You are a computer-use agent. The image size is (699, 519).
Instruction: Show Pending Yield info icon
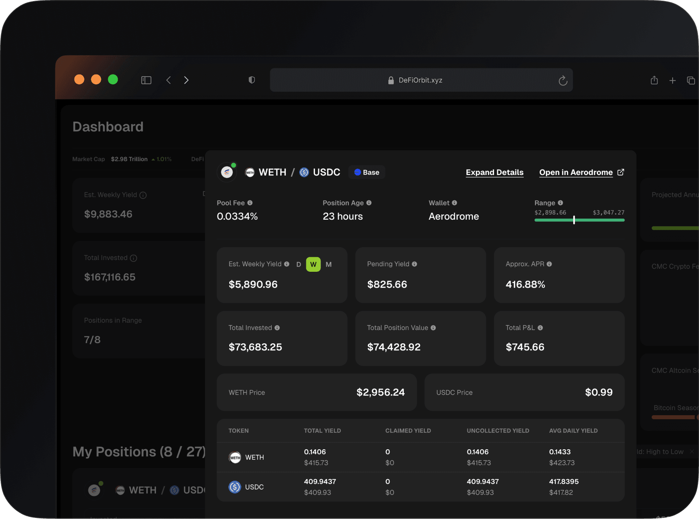[414, 264]
